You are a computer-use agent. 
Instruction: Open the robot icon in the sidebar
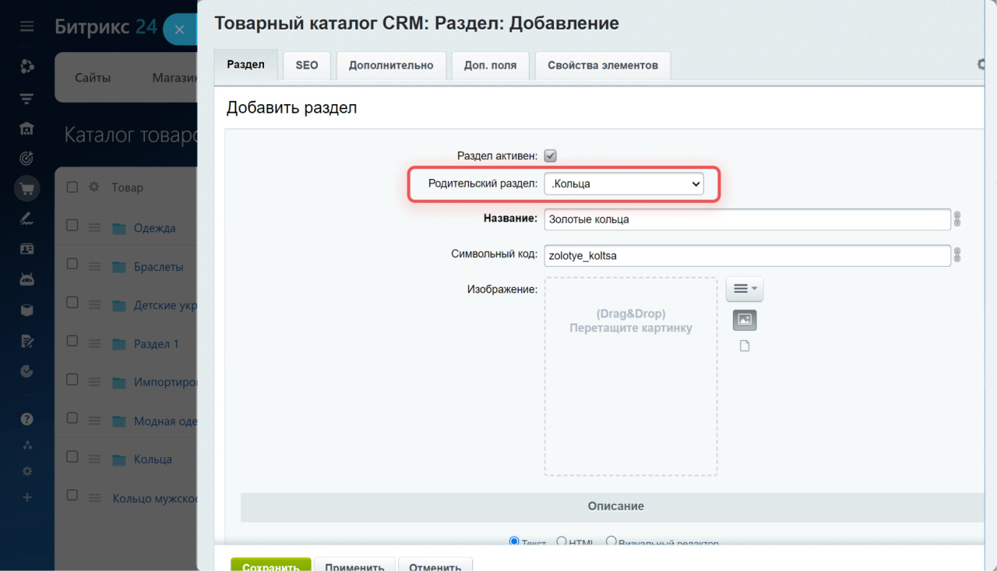point(27,279)
